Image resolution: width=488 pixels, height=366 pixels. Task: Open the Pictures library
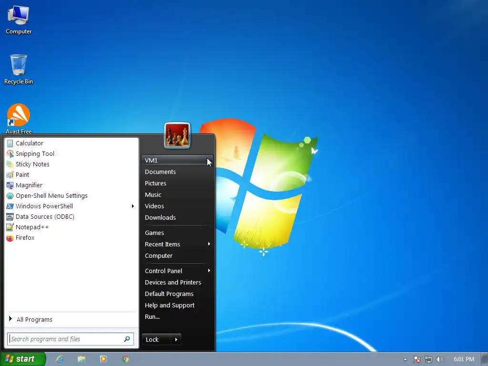[177, 183]
